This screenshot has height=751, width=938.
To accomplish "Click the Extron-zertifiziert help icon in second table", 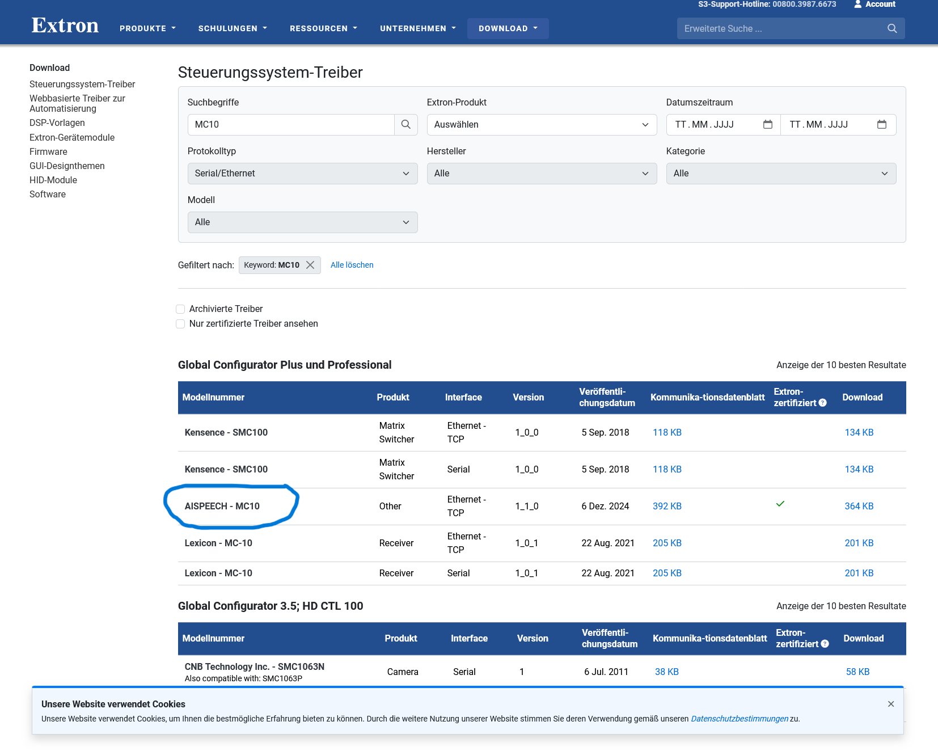I will (x=825, y=644).
